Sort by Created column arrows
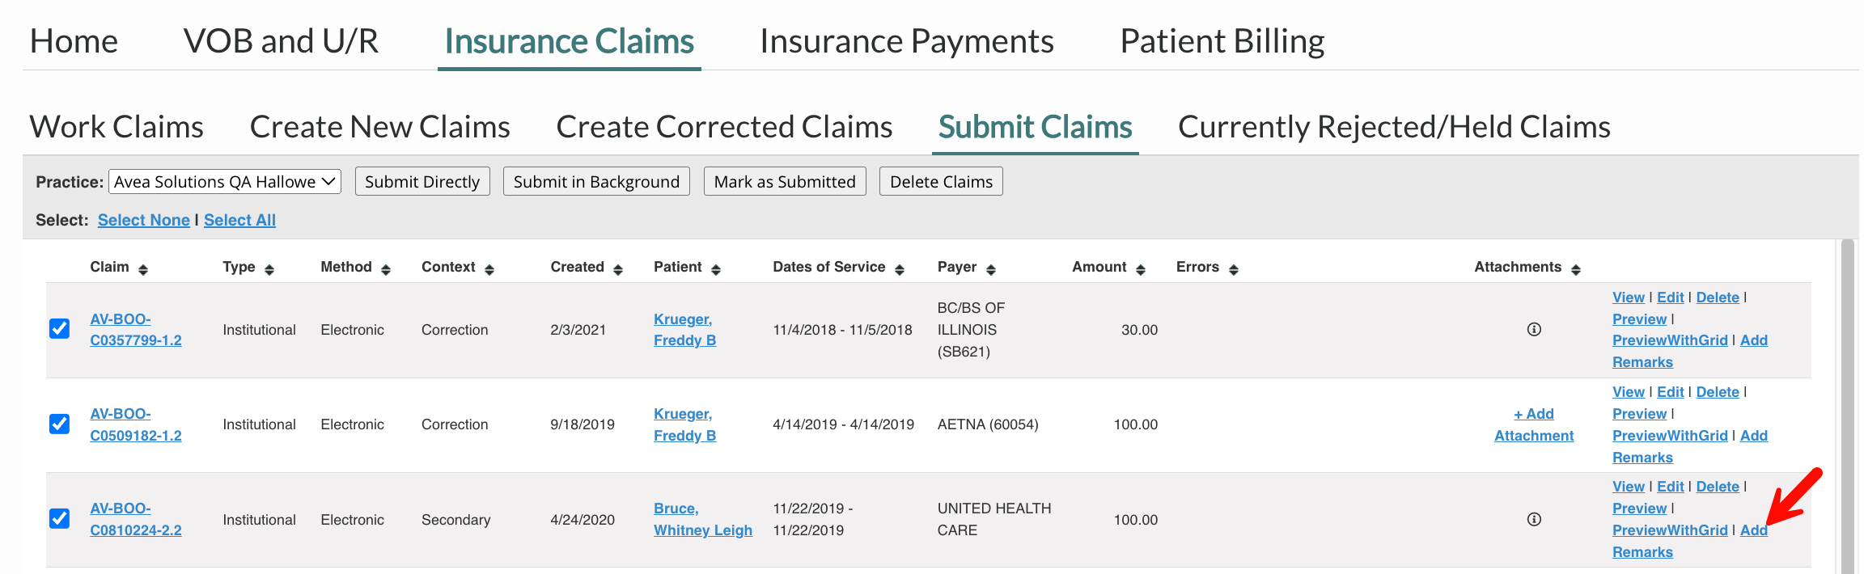The height and width of the screenshot is (574, 1864). [x=618, y=269]
